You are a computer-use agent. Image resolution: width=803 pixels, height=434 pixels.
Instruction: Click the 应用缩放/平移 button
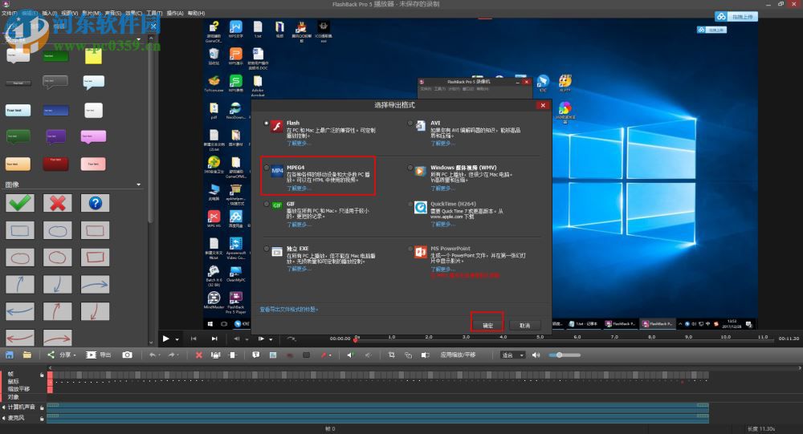tap(458, 355)
